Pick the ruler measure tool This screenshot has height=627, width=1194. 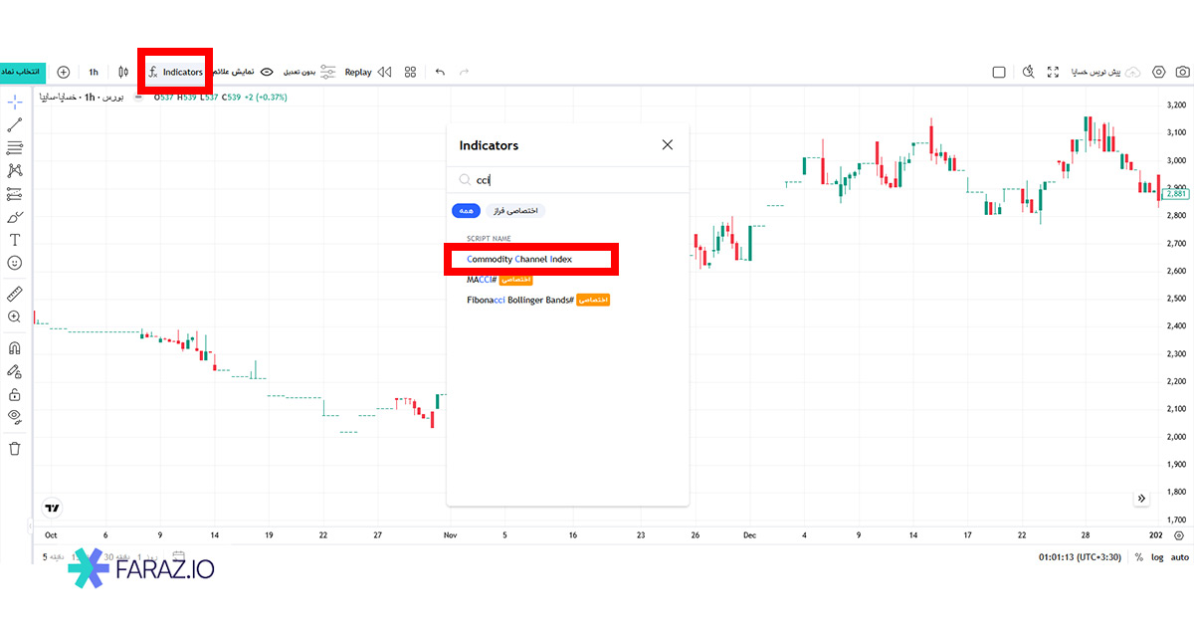(x=15, y=294)
